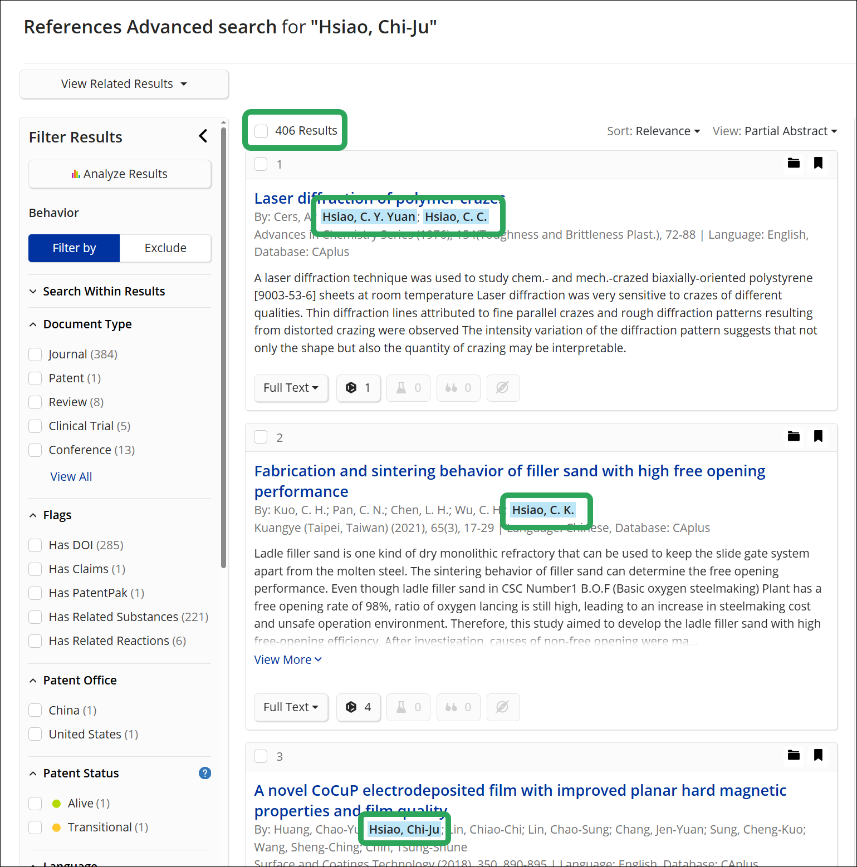Open Full Text dropdown for result 2

click(x=291, y=707)
